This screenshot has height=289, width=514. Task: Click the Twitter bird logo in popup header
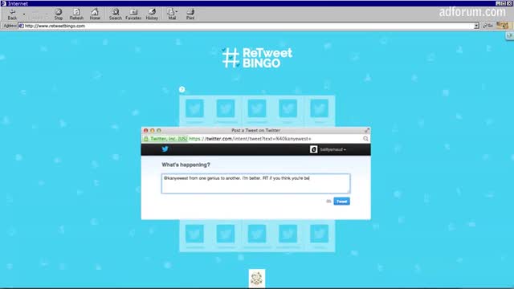click(165, 149)
